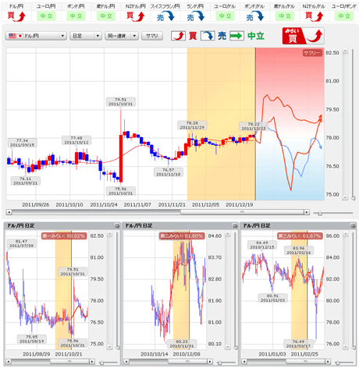The width and height of the screenshot is (359, 368).
Task: Click the ユーロ/円 中立 signal badge
Action: [x=46, y=16]
